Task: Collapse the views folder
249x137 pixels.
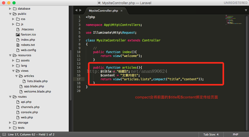Action: pos(13,71)
